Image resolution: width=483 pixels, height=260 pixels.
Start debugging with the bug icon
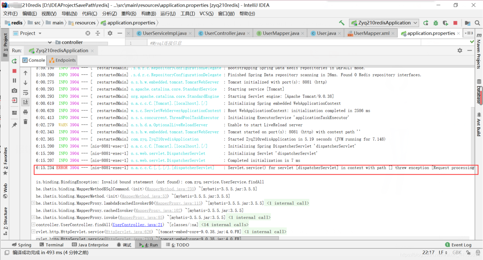pyautogui.click(x=435, y=23)
